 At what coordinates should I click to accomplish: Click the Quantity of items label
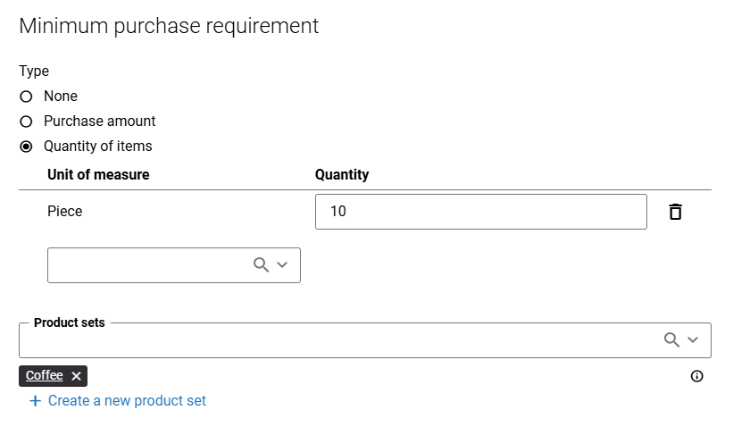pyautogui.click(x=98, y=147)
